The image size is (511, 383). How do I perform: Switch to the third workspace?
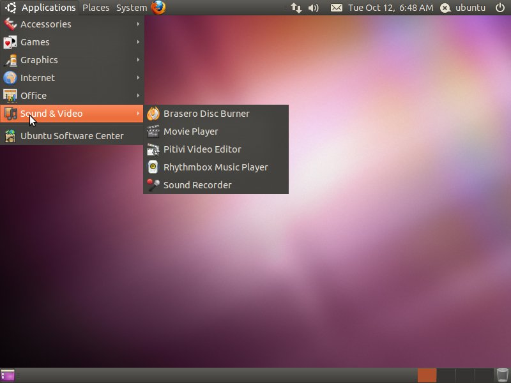(465, 375)
